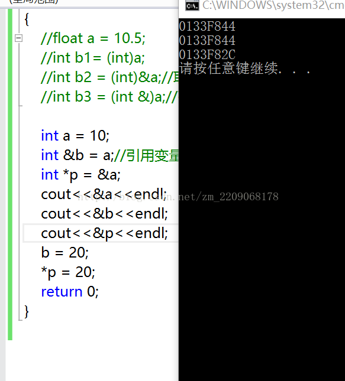345x381 pixels.
Task: Collapse the commented code block outline toggle
Action: 18,38
